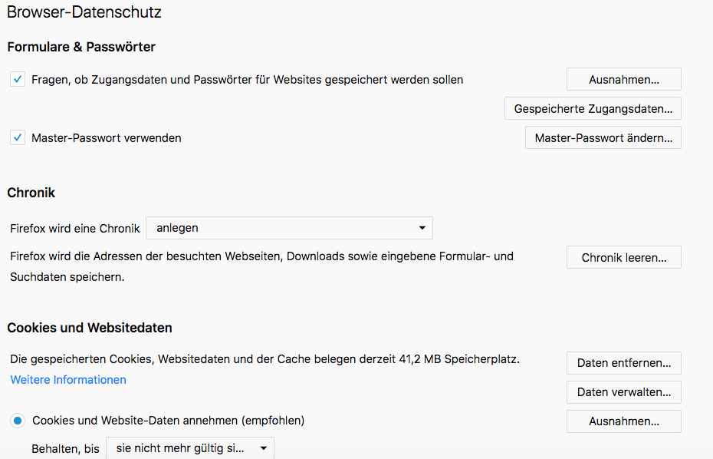Click Master-Passwort ändern button

[603, 138]
